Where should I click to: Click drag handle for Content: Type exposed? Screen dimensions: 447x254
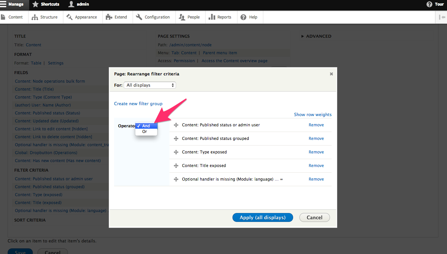point(176,152)
